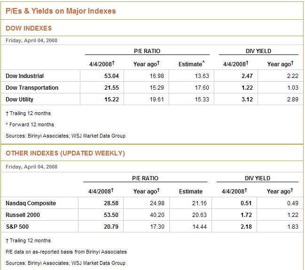The image size is (305, 270).
Task: Select the Russell 2000 row label
Action: pos(23,215)
